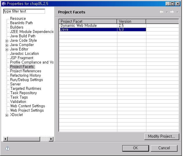
Task: Maximize the Properties dialog window
Action: [172, 4]
